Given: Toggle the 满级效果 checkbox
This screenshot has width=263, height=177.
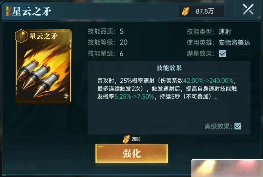Looking at the screenshot, I should click(237, 126).
